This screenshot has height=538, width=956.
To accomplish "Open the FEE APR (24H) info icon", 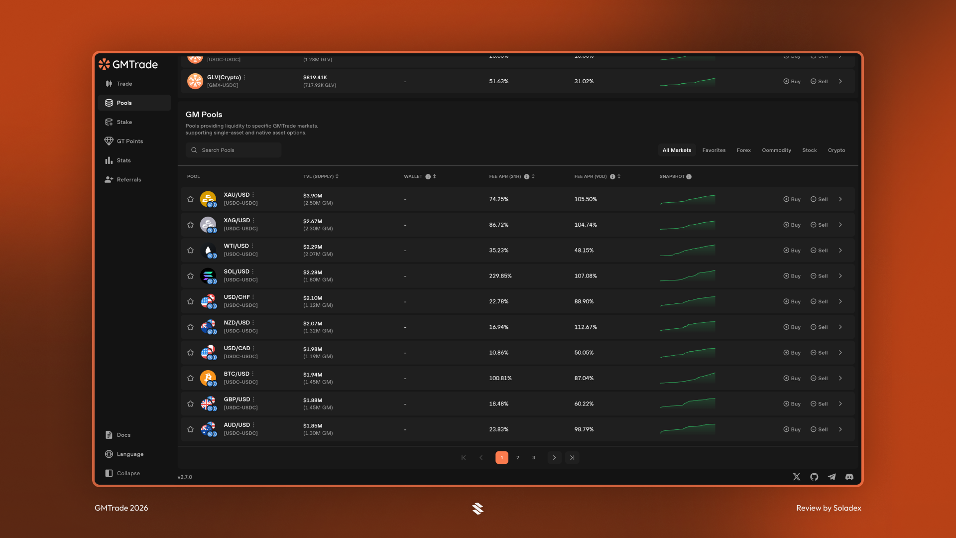I will [x=526, y=176].
